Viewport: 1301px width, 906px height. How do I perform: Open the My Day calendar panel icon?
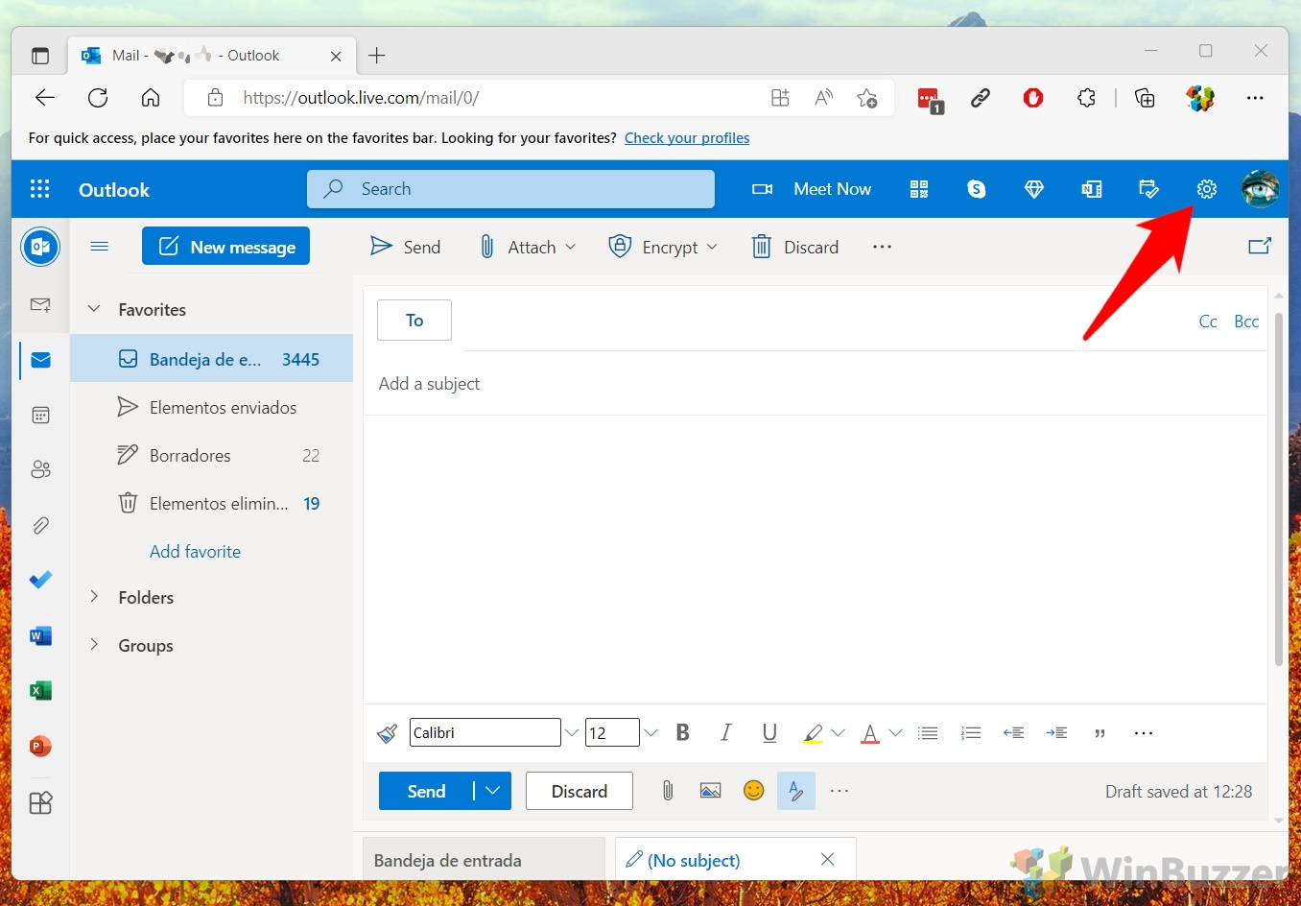point(1148,189)
